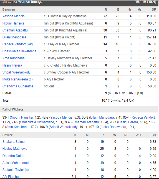159x179 pixels.
Task: Open Anisa Mohammed bowler page
Action: (x=16, y=163)
